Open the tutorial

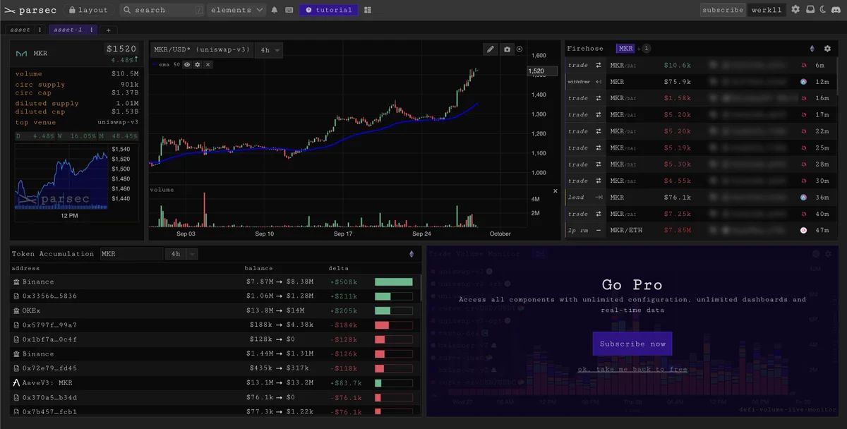coord(328,10)
